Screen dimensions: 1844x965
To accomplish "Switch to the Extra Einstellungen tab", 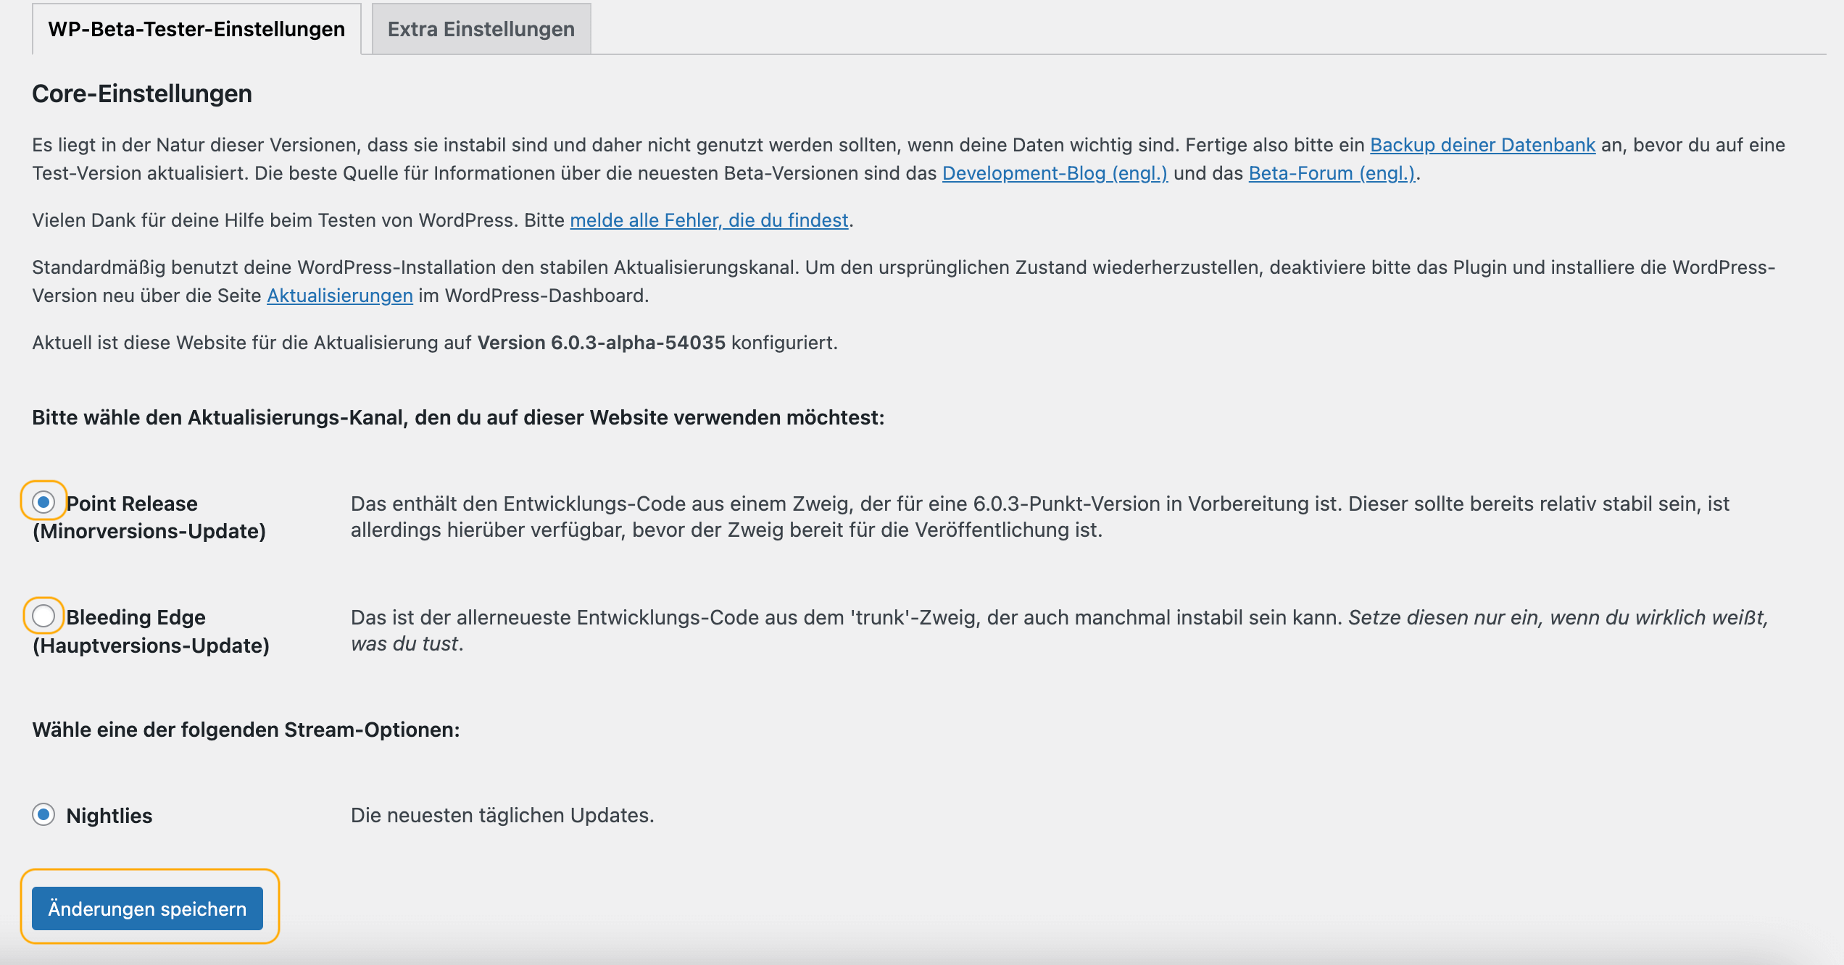I will pos(481,28).
